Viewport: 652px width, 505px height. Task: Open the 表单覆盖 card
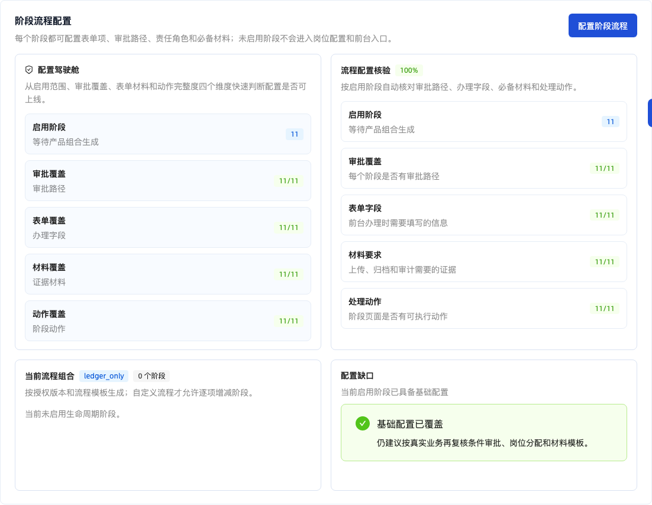[x=168, y=227]
